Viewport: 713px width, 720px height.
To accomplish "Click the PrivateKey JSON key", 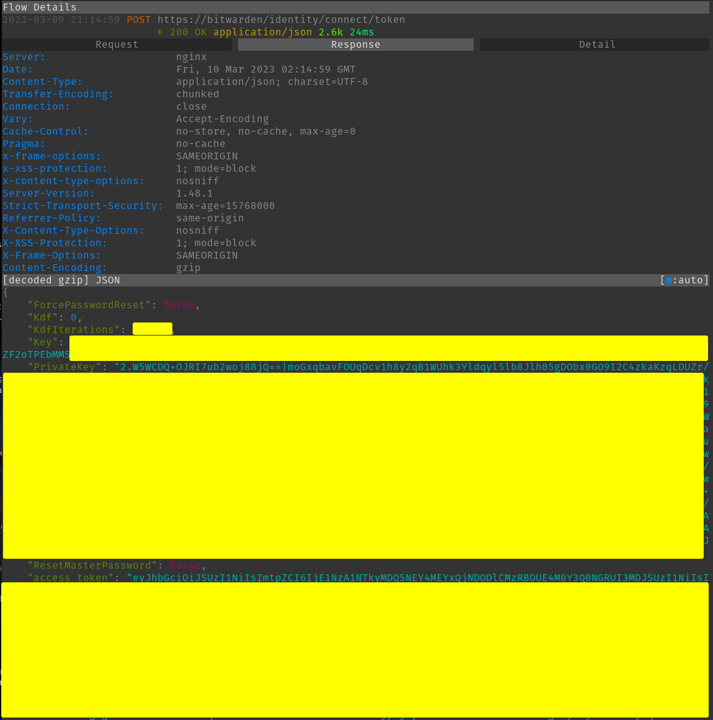I will pyautogui.click(x=64, y=367).
